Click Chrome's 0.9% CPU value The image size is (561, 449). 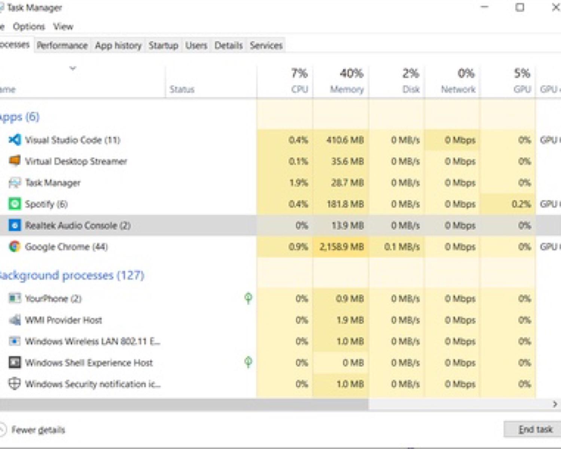298,247
